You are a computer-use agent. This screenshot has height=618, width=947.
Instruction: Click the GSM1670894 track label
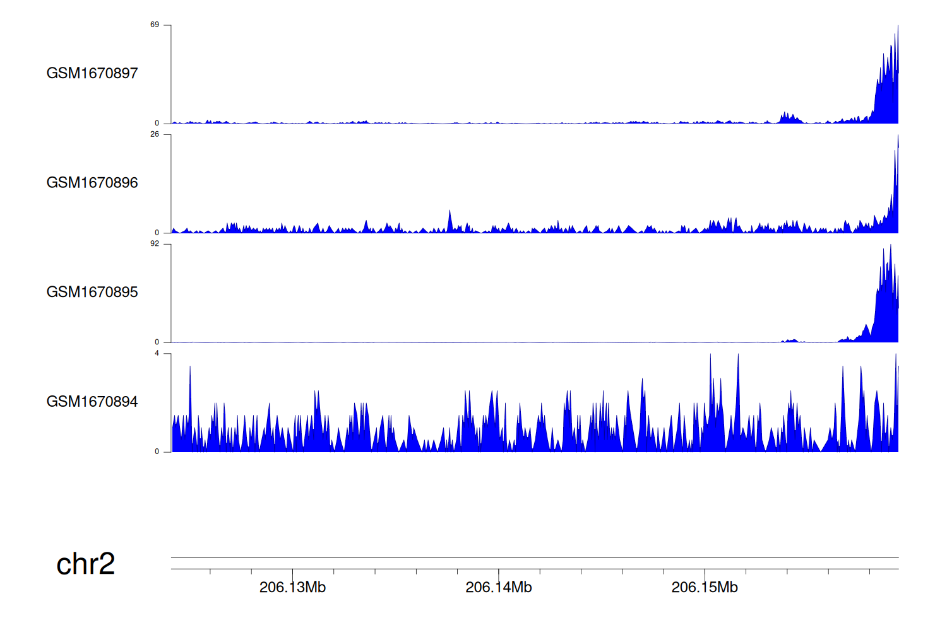92,402
